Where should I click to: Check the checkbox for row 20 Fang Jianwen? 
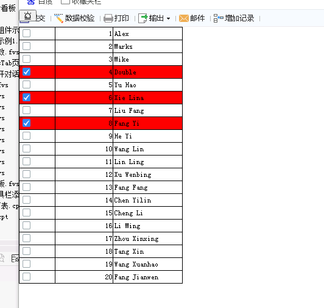[x=26, y=277]
